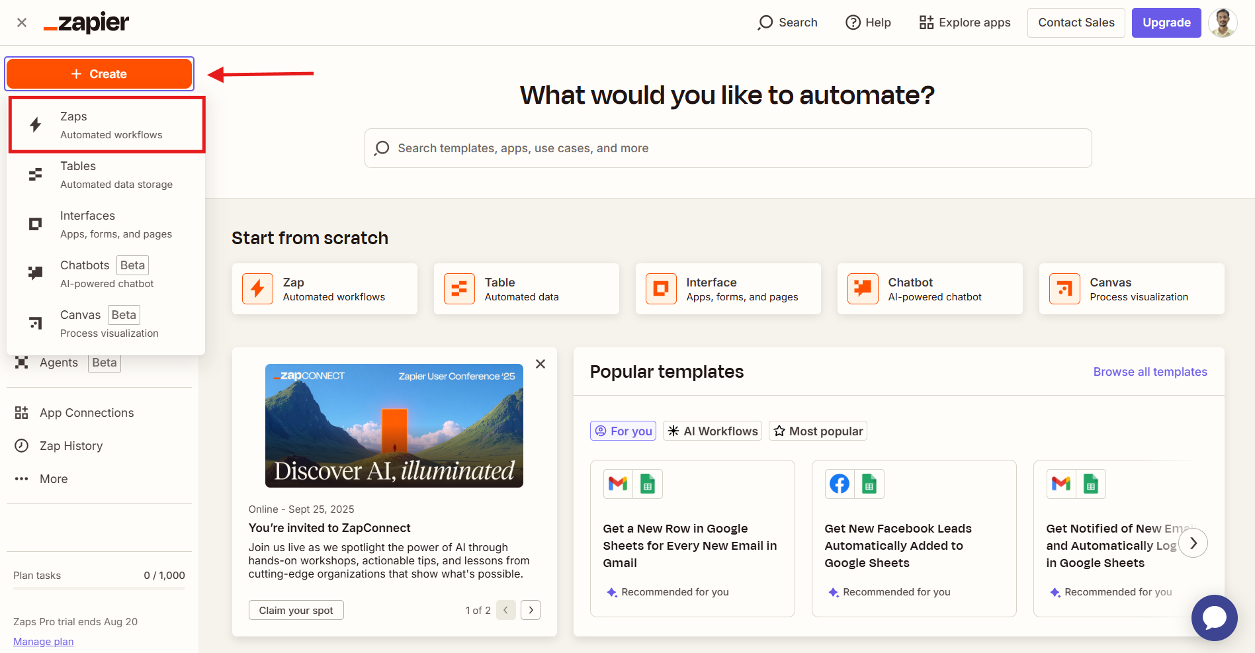
Task: Click the Chatbots icon in Create menu
Action: coord(36,273)
